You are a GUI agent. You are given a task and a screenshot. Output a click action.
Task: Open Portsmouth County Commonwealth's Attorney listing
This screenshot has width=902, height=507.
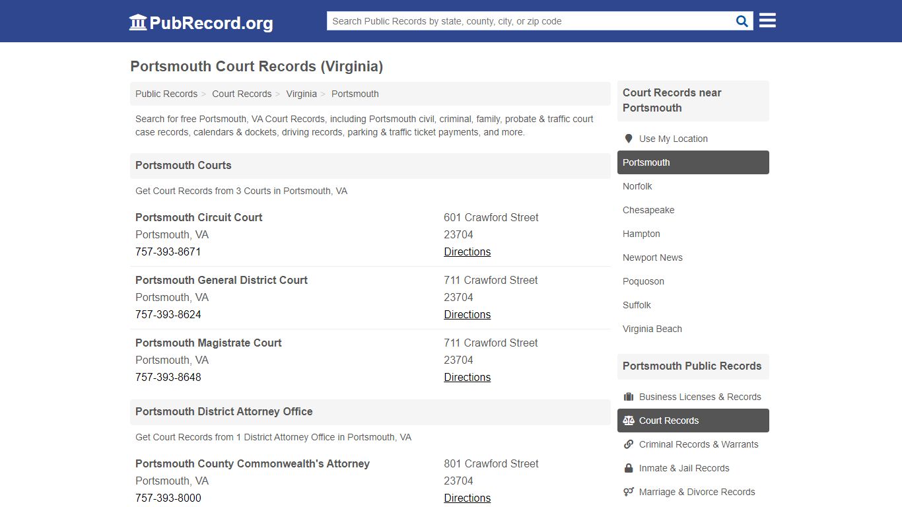[x=252, y=463]
